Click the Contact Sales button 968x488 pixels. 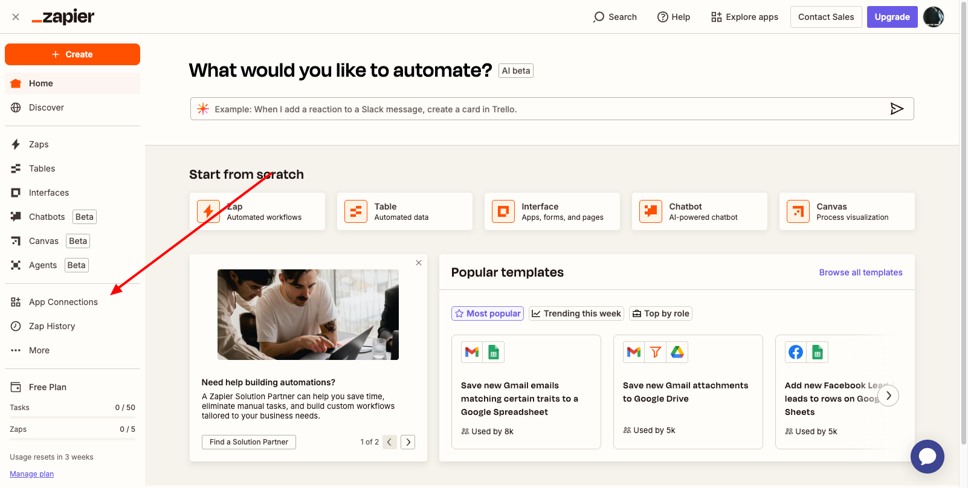click(x=826, y=17)
